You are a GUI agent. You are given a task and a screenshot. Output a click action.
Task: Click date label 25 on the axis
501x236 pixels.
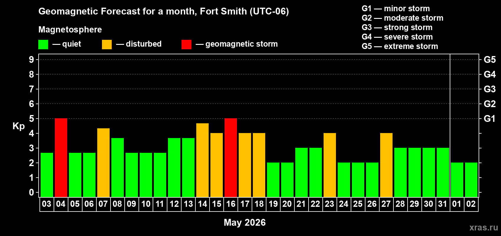click(x=358, y=204)
